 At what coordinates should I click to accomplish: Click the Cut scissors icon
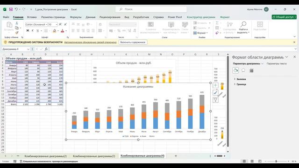point(17,23)
